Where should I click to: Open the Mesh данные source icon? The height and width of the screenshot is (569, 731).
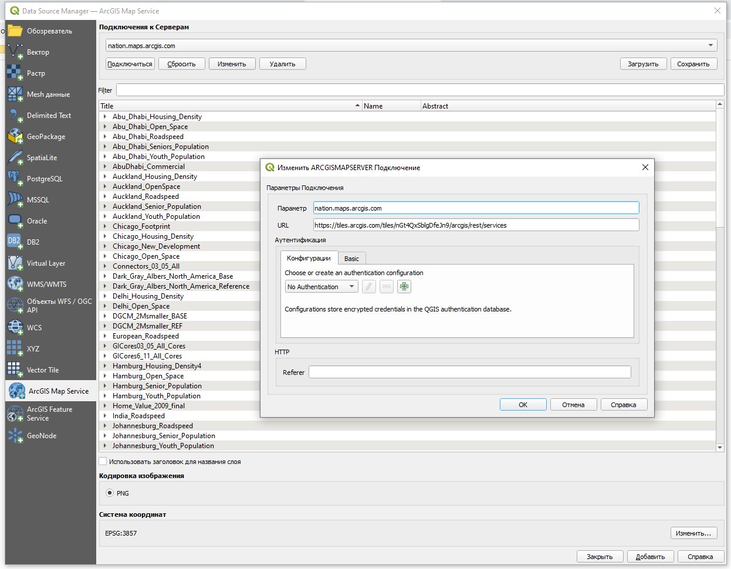click(15, 94)
